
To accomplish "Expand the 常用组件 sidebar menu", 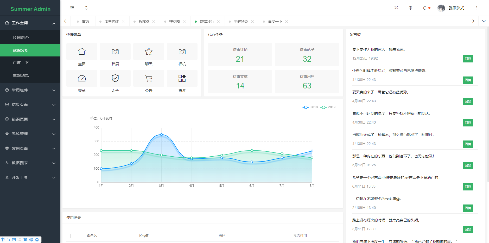I will pos(30,90).
